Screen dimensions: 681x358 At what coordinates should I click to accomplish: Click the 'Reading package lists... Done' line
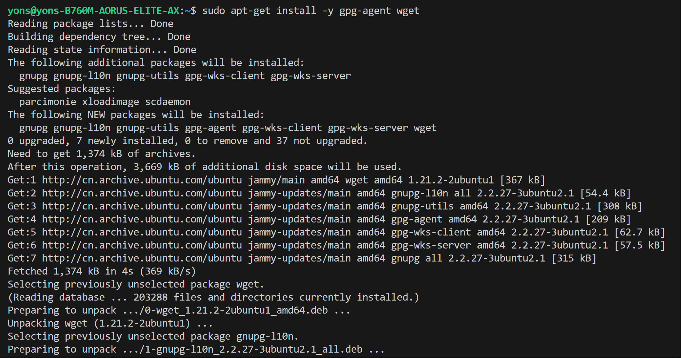click(x=91, y=24)
